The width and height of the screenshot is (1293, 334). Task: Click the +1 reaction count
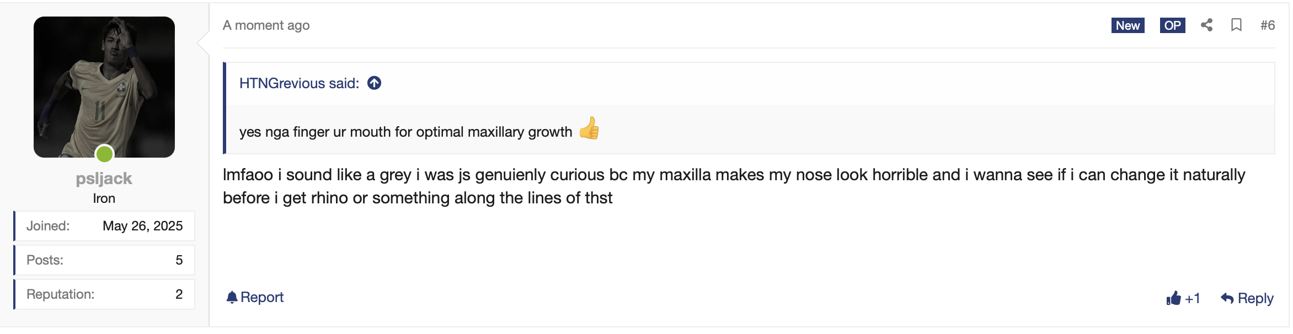click(x=1193, y=298)
